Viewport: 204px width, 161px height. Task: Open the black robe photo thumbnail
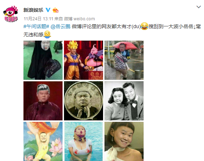(x=43, y=60)
